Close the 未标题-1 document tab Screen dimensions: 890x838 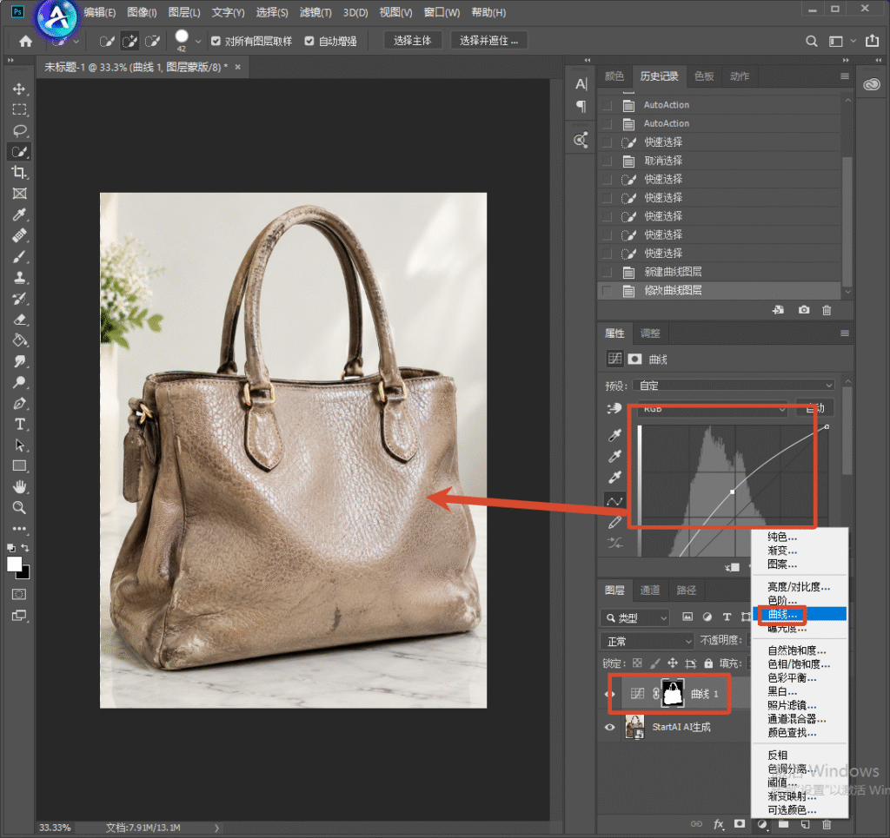click(238, 67)
